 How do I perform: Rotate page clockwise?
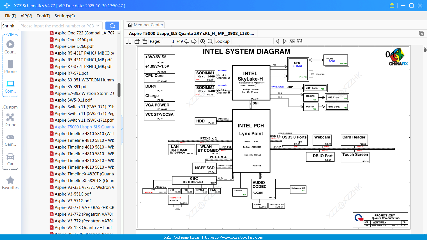click(144, 41)
